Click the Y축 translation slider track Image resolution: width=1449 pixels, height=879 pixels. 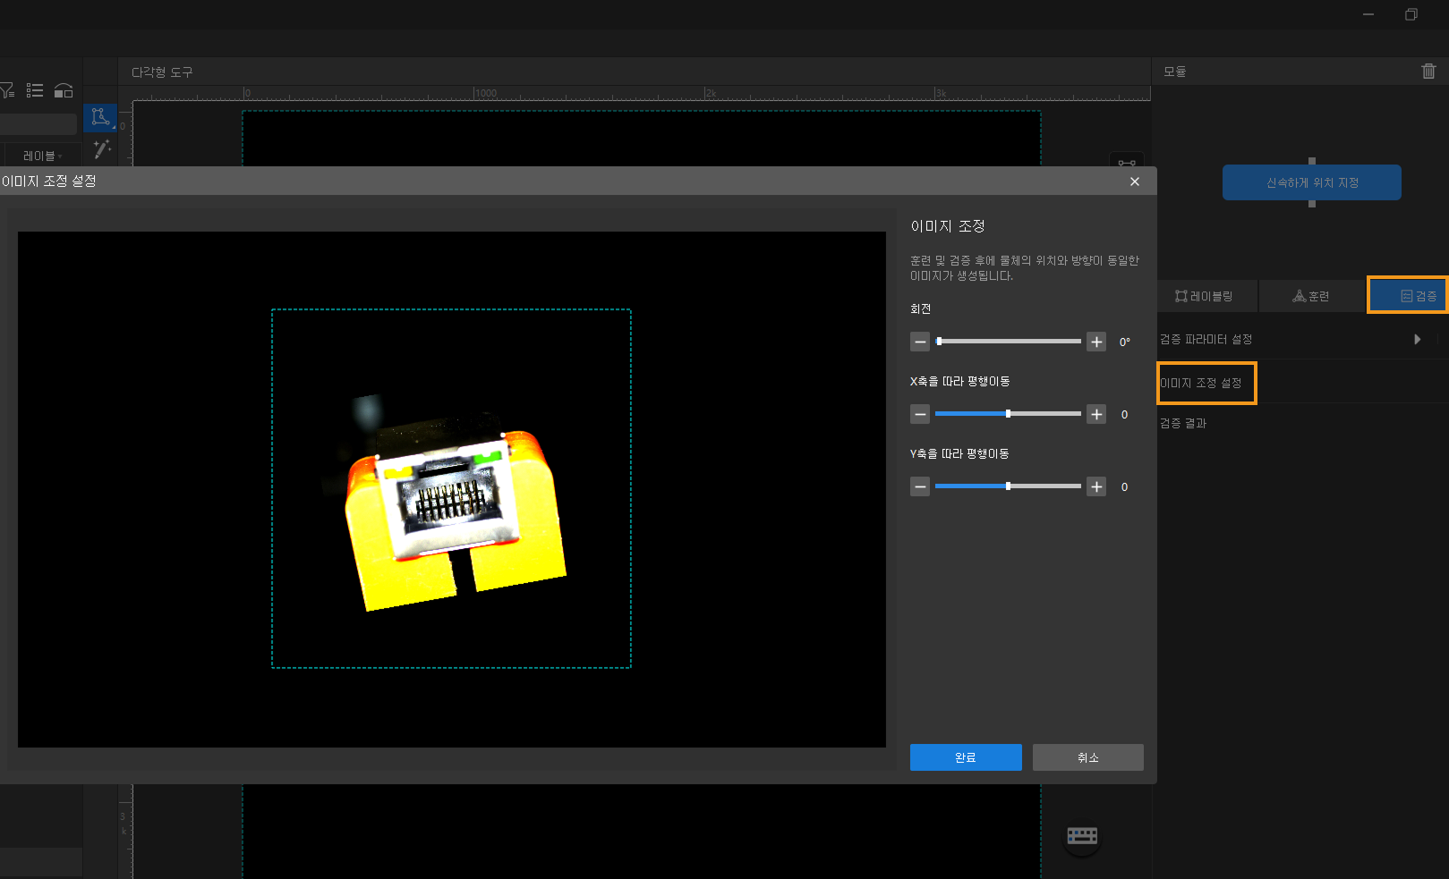pyautogui.click(x=1008, y=486)
